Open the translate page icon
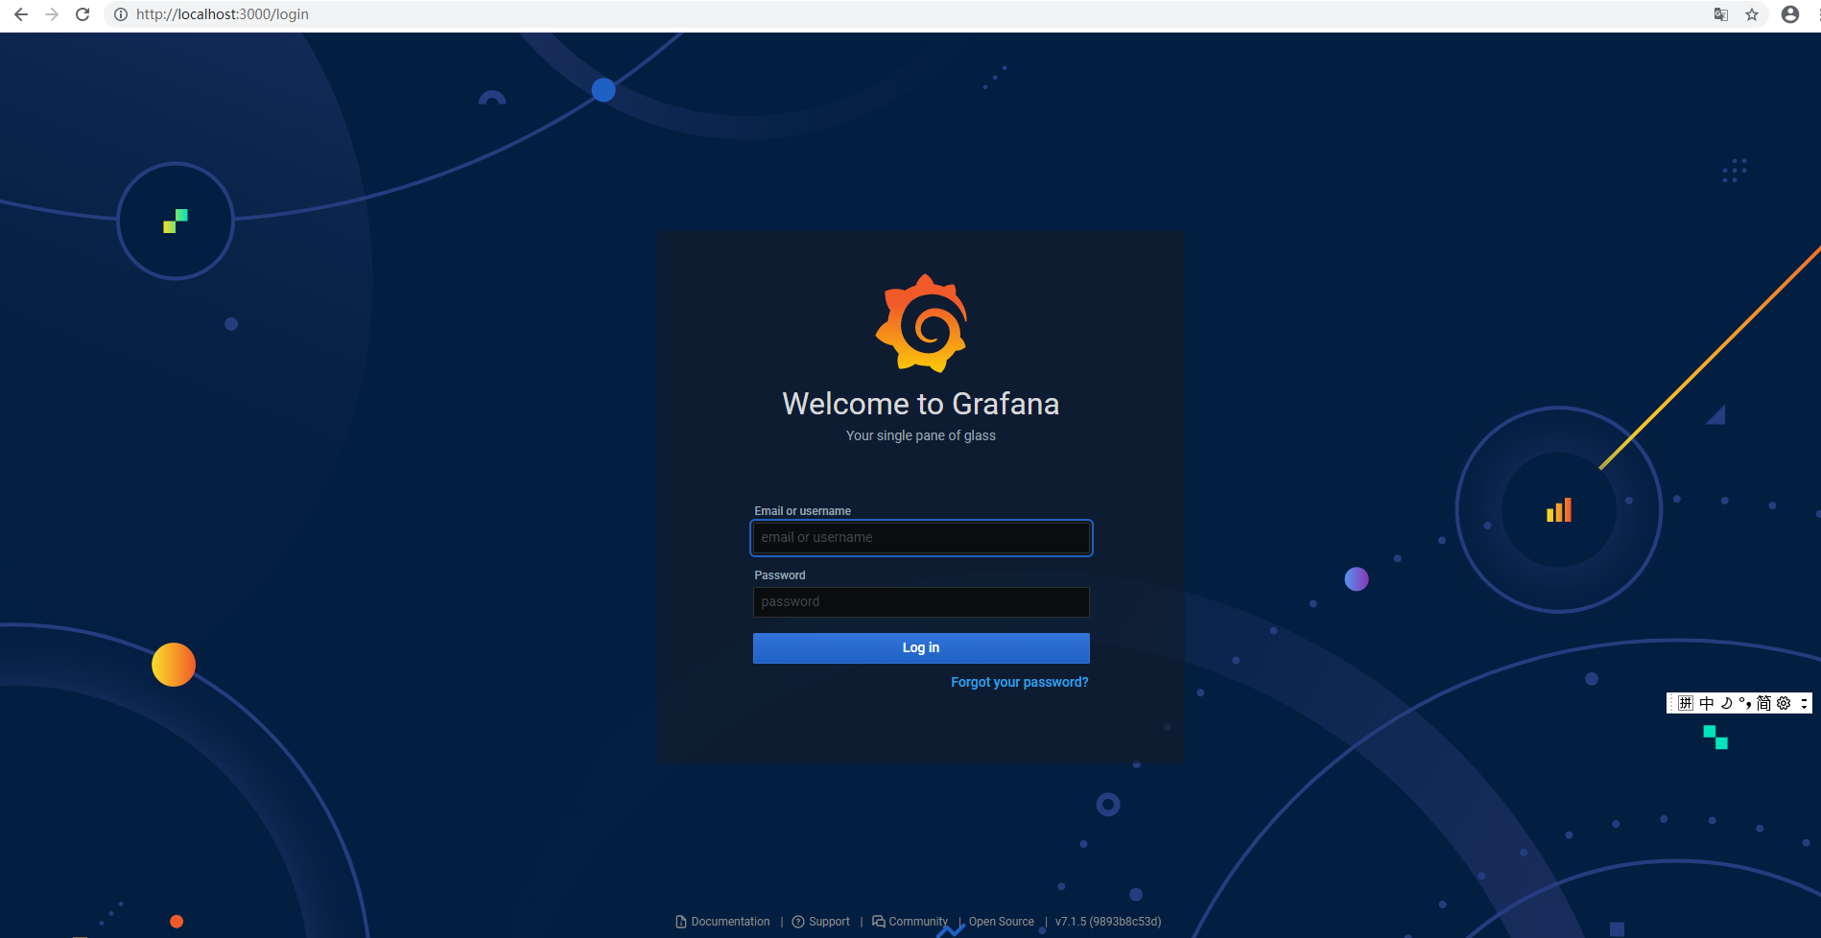The image size is (1821, 938). click(1721, 14)
